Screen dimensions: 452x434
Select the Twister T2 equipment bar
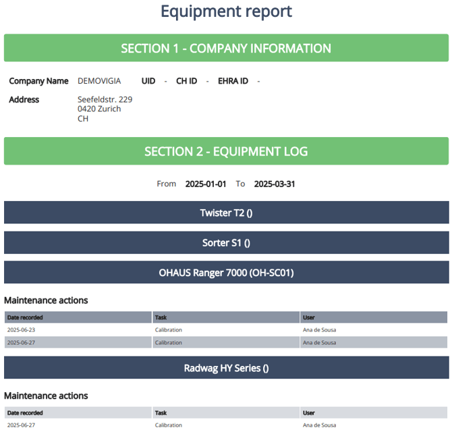(x=226, y=213)
